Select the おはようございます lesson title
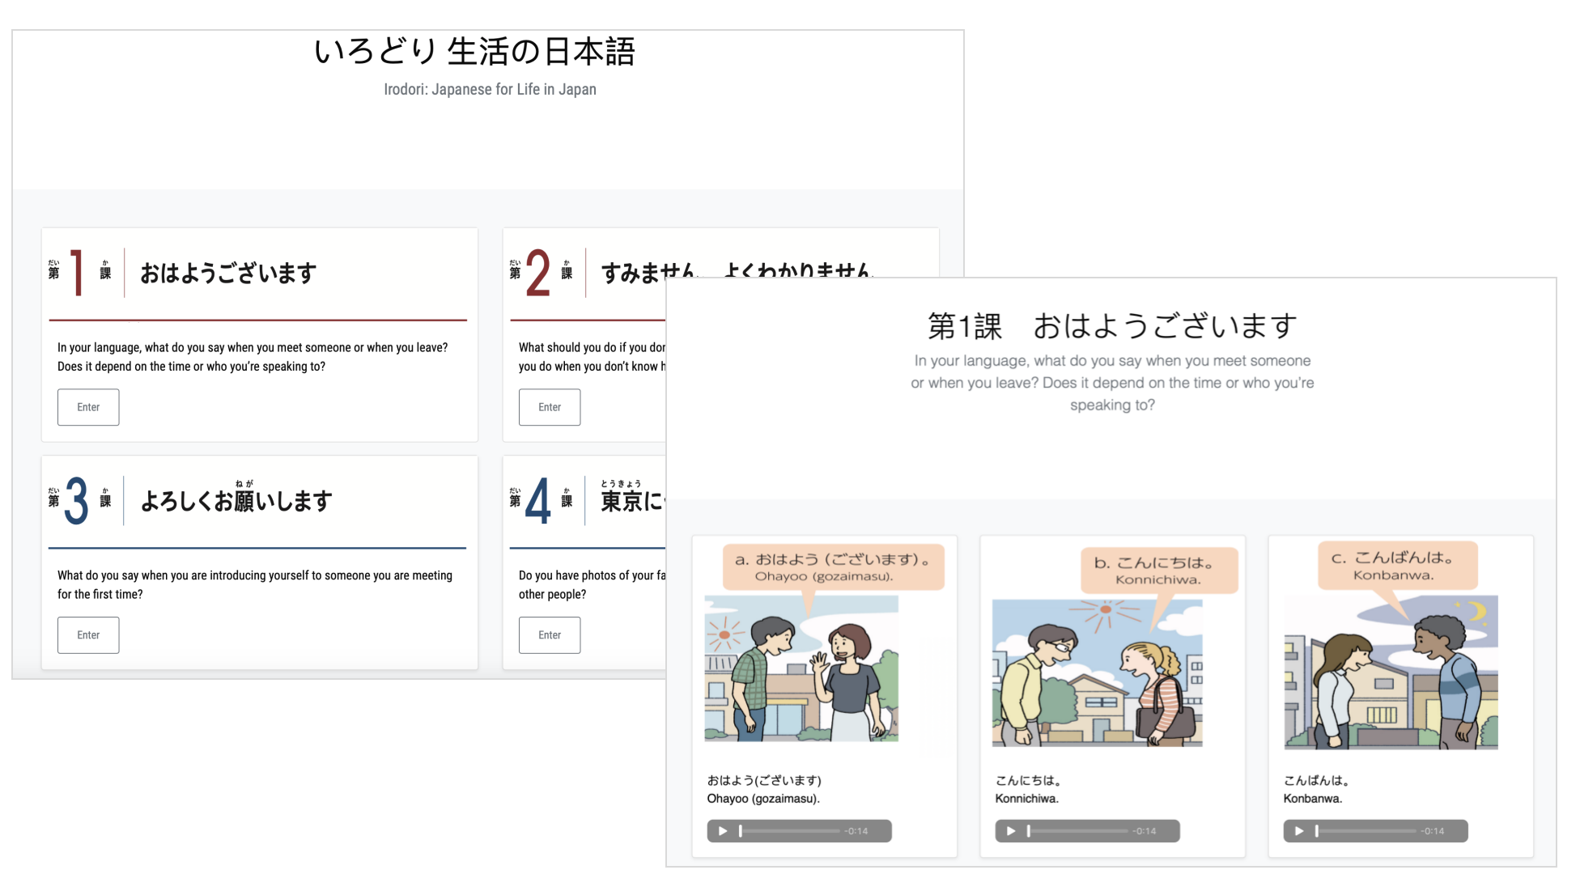This screenshot has width=1580, height=887. tap(228, 274)
